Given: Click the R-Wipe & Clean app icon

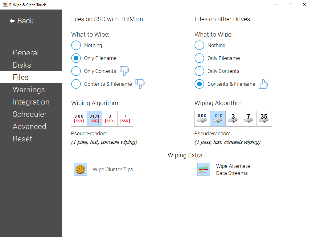Looking at the screenshot, I should click(x=5, y=5).
